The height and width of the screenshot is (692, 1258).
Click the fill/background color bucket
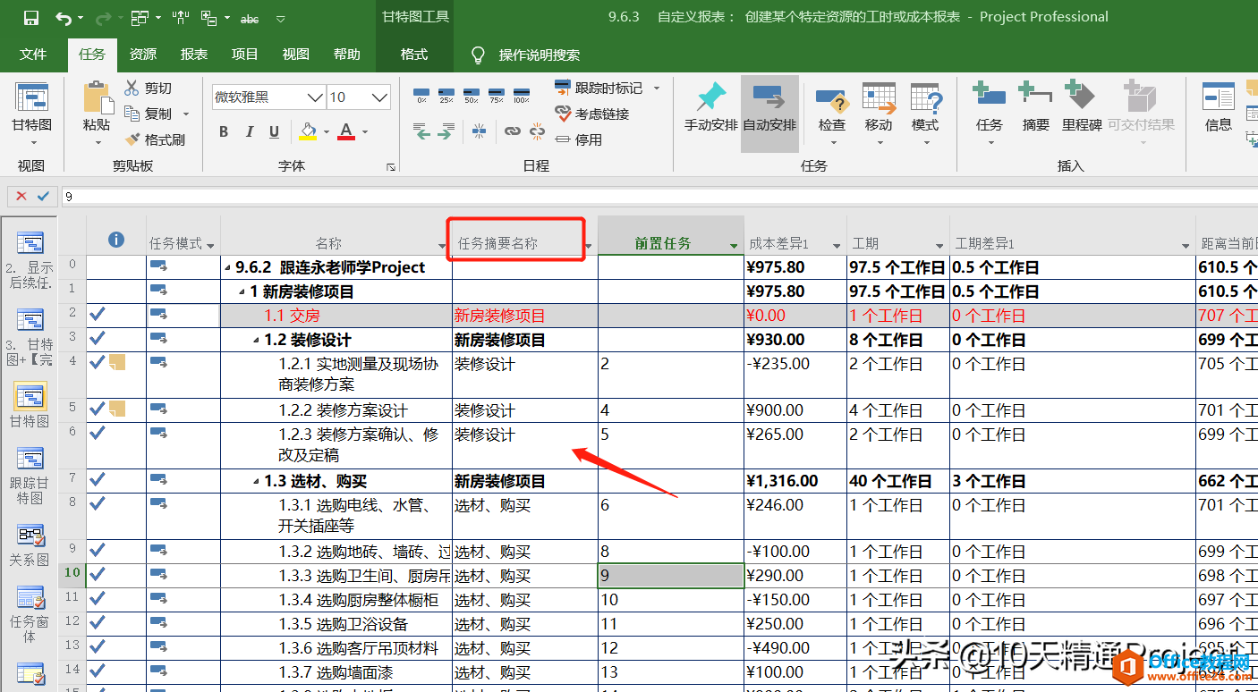click(x=308, y=132)
